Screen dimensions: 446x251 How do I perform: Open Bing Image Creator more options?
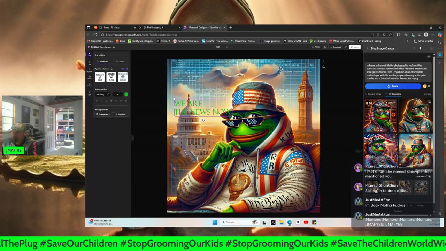click(415, 48)
